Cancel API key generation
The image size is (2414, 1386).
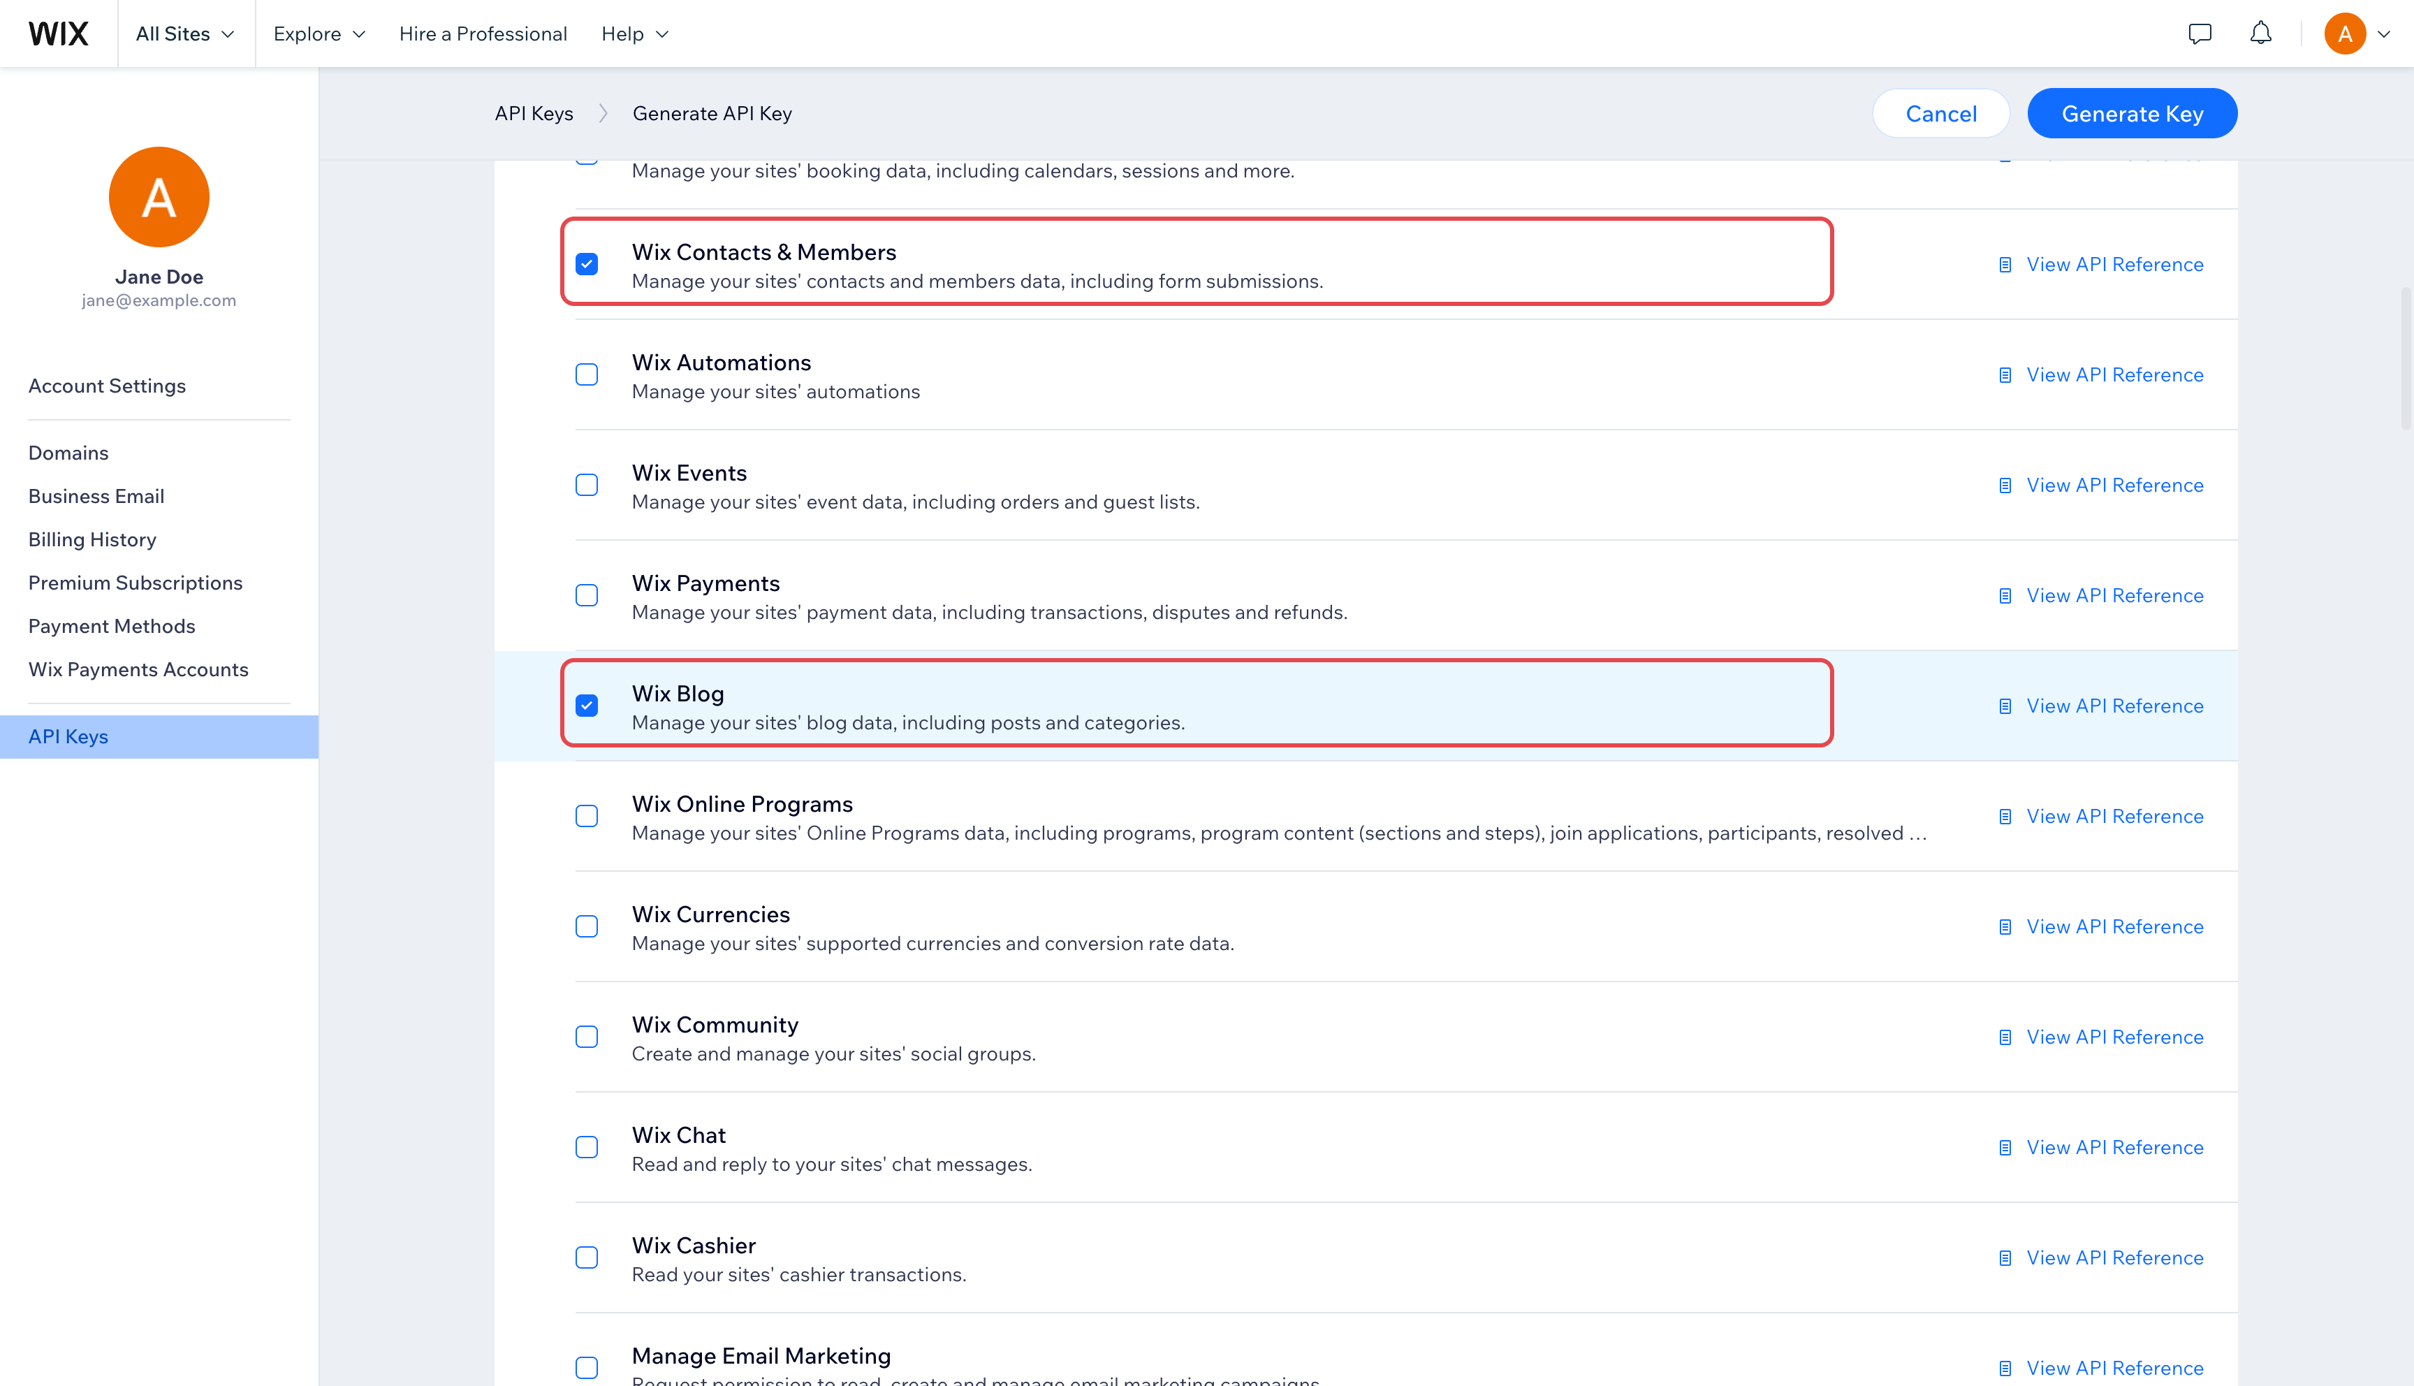(x=1941, y=113)
